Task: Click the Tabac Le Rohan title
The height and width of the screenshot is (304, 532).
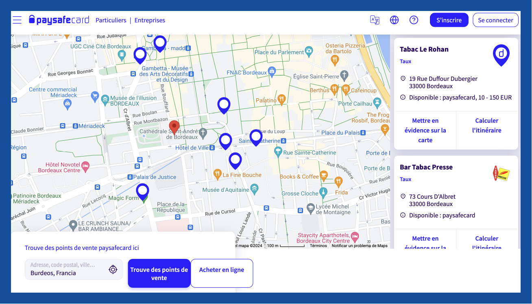Action: [424, 49]
